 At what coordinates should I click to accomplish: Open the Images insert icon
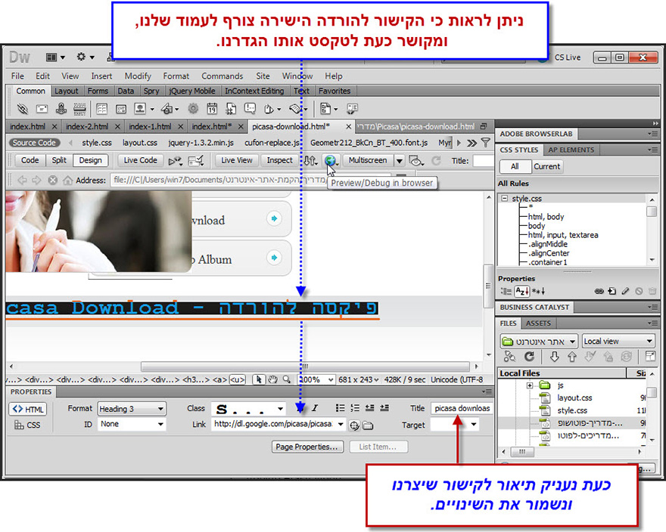(x=140, y=109)
